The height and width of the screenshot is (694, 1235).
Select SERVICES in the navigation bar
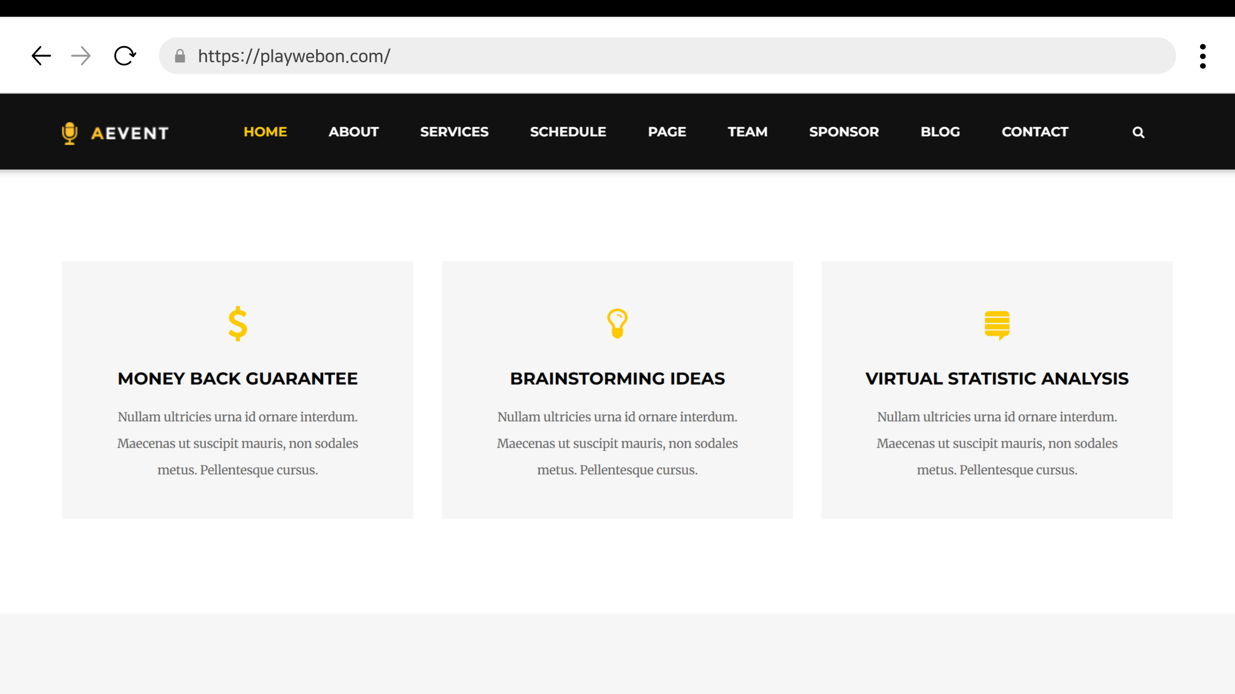point(454,132)
